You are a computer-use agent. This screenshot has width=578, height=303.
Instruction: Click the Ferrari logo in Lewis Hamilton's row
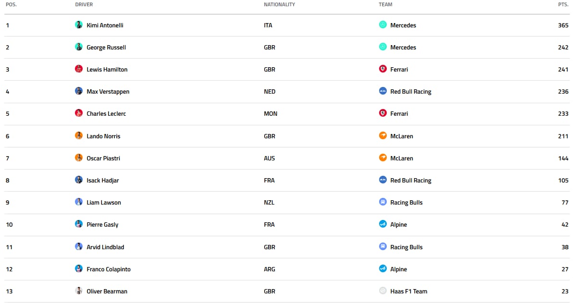(382, 69)
